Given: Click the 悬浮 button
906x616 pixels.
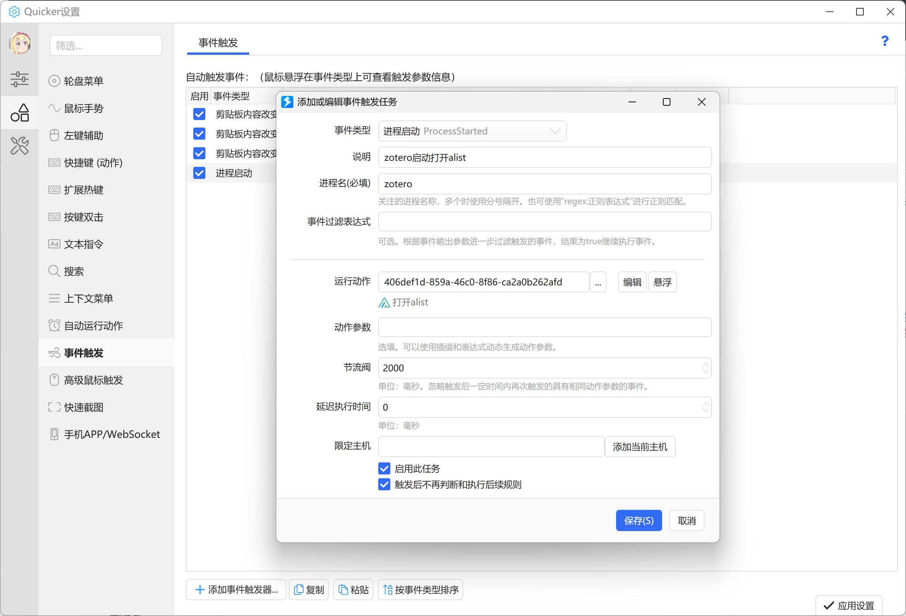Looking at the screenshot, I should [x=663, y=282].
